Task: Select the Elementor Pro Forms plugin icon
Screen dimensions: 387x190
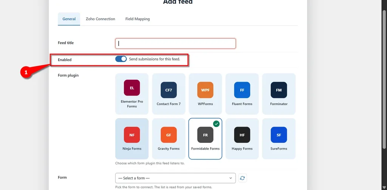Action: click(x=132, y=88)
